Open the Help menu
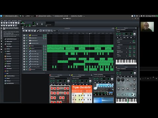 point(20,21)
